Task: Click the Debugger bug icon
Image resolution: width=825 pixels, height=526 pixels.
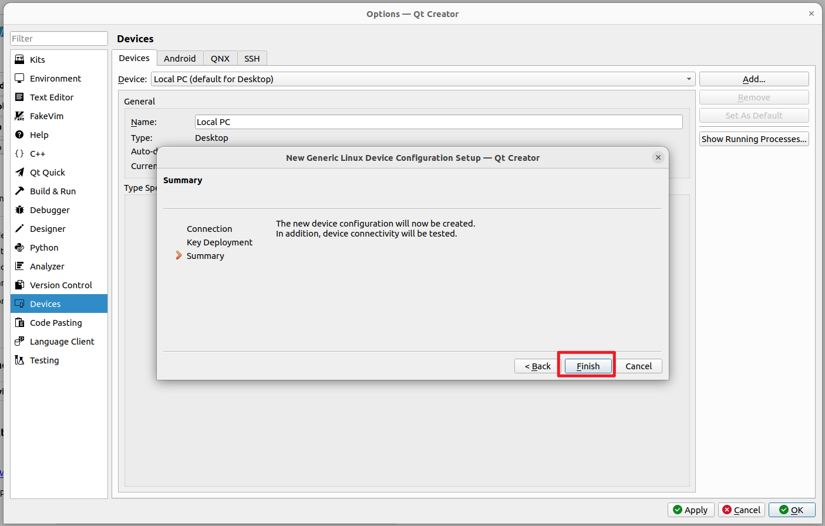Action: pyautogui.click(x=19, y=210)
